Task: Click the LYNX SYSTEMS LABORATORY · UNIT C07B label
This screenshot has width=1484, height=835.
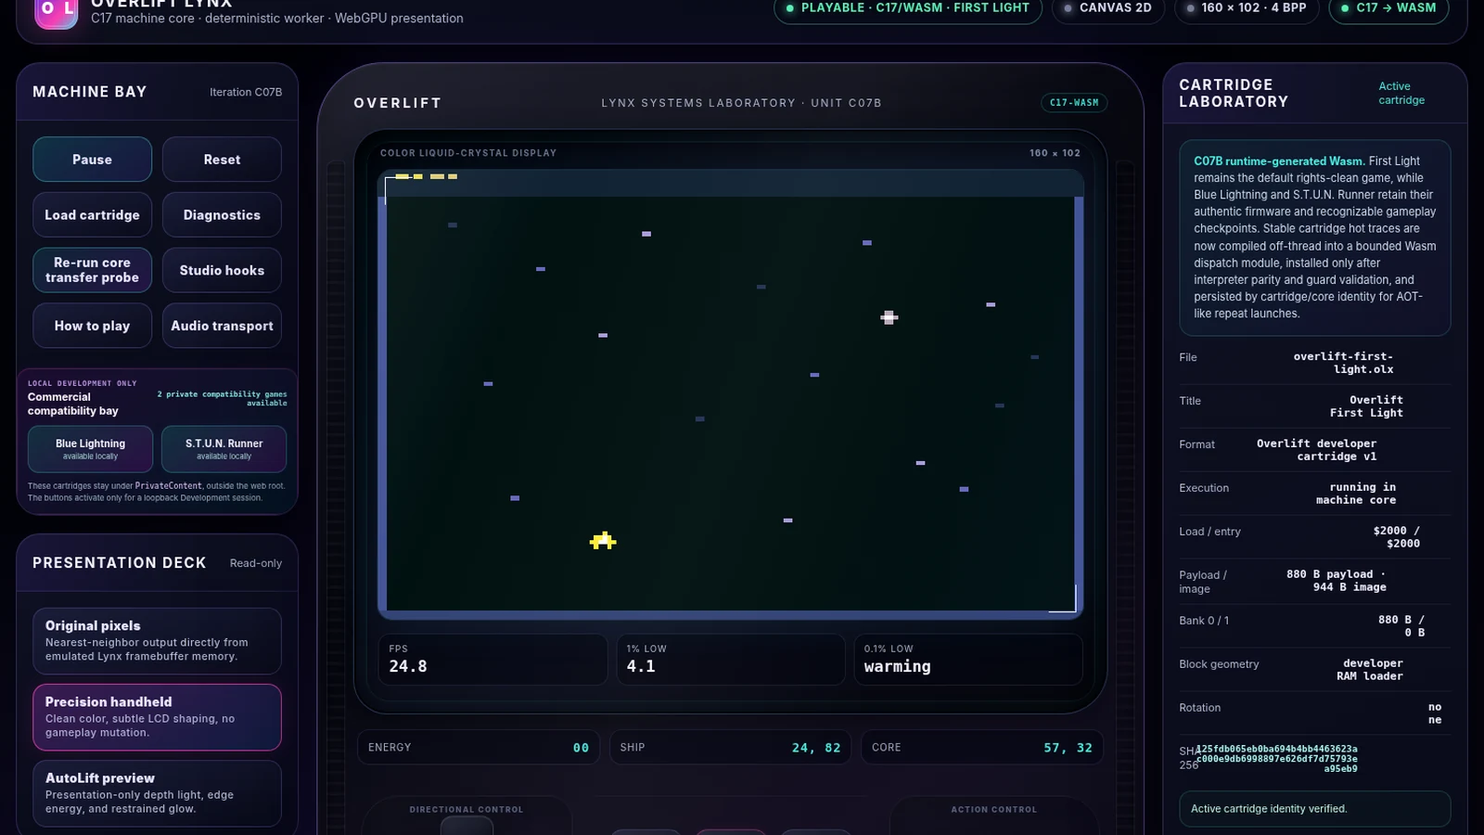Action: (x=741, y=103)
